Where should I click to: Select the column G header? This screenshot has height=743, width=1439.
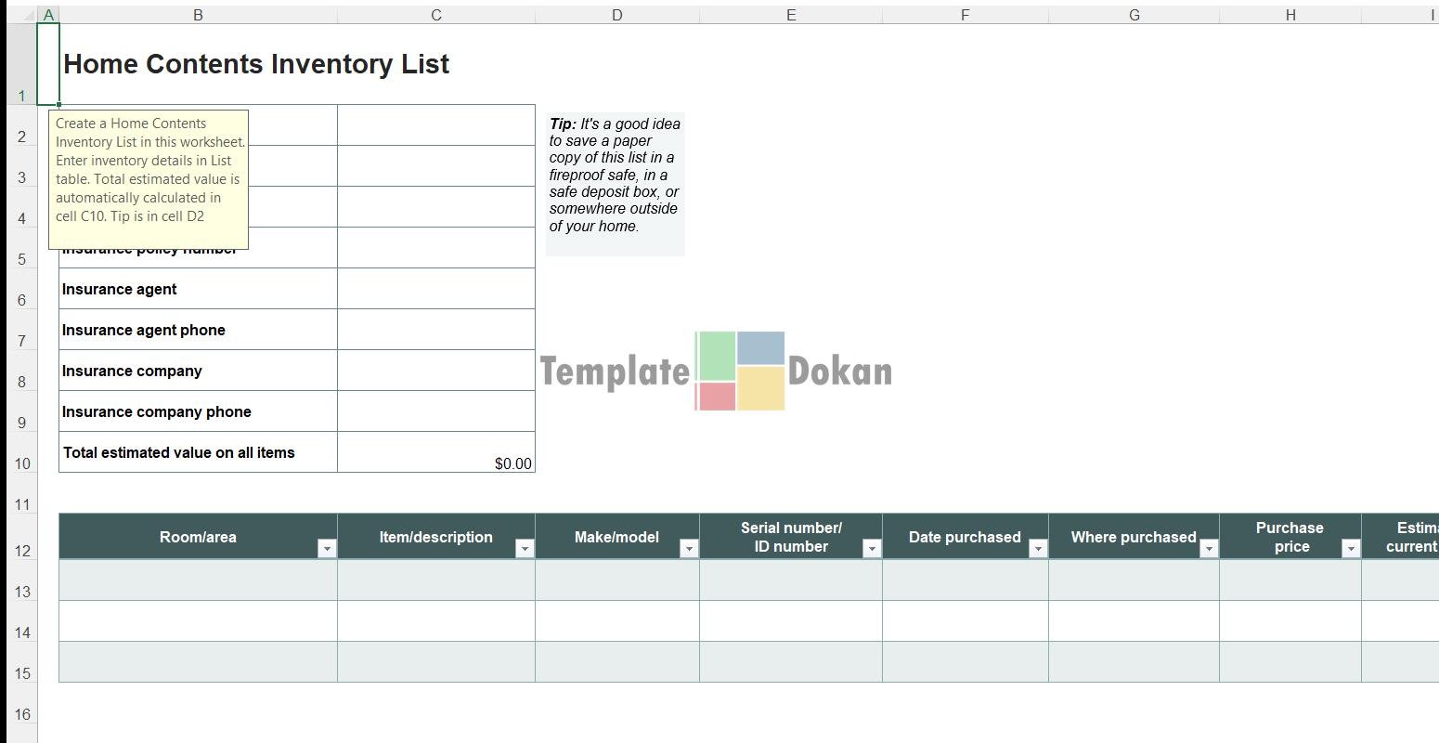click(x=1134, y=15)
